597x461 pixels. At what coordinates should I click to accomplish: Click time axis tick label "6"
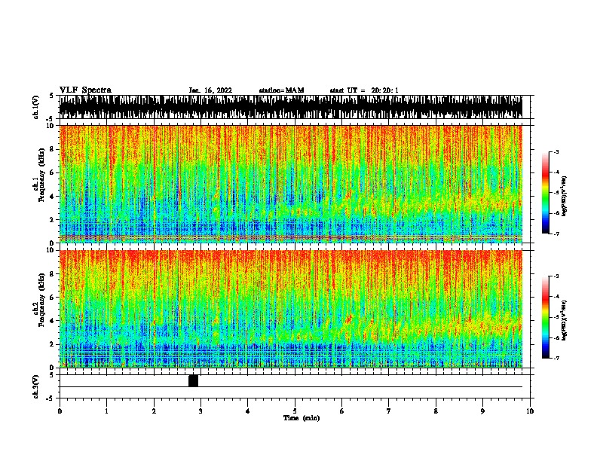click(x=342, y=411)
